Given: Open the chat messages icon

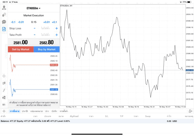Looking at the screenshot, I should (4, 22).
